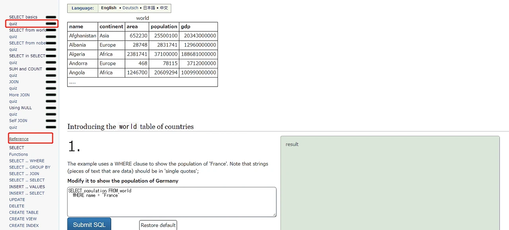Screen dimensions: 509x230
Task: Open the quiz under SUM and COUNT
Action: [x=13, y=75]
